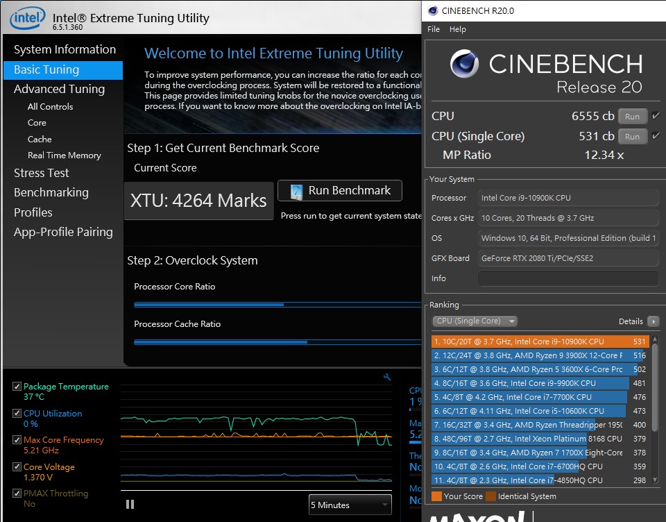666x522 pixels.
Task: Toggle the Core Voltage monitor checkbox
Action: [17, 466]
